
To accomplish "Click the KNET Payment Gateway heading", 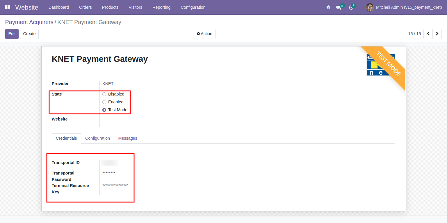I will (100, 59).
